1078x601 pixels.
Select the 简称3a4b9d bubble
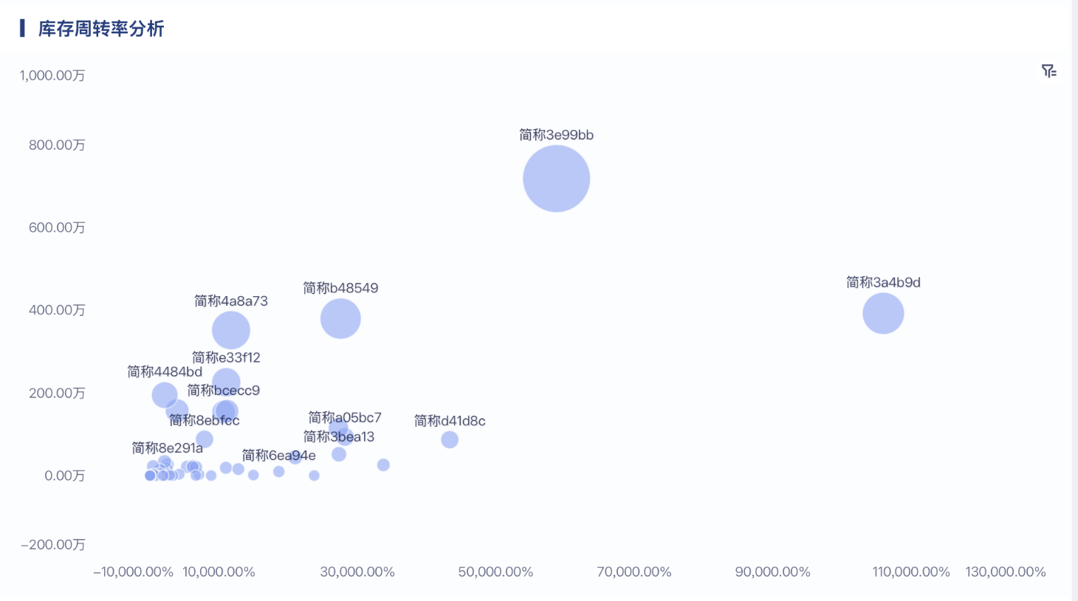(x=883, y=313)
